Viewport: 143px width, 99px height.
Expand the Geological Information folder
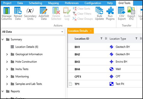click(7, 54)
